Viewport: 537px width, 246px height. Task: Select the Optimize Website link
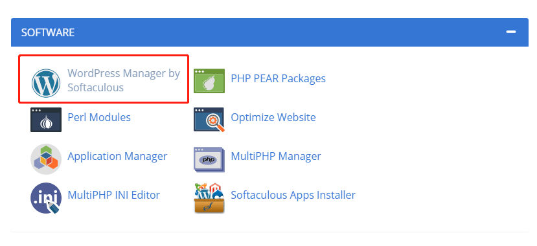click(x=273, y=117)
